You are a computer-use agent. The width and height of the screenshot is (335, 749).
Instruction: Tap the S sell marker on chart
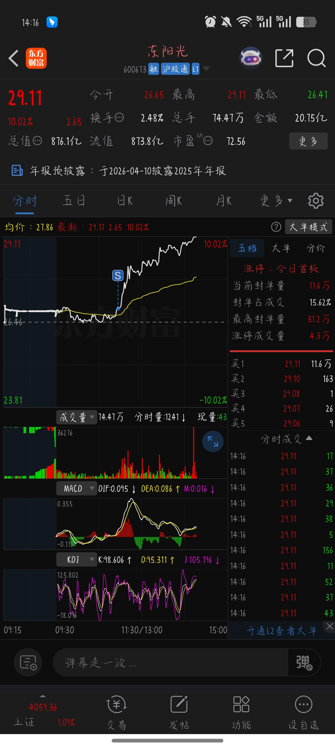coord(118,275)
